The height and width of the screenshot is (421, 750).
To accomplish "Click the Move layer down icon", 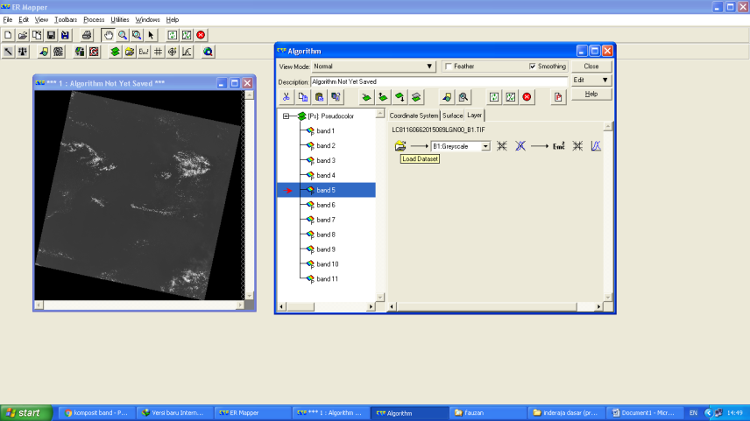I will pos(400,97).
